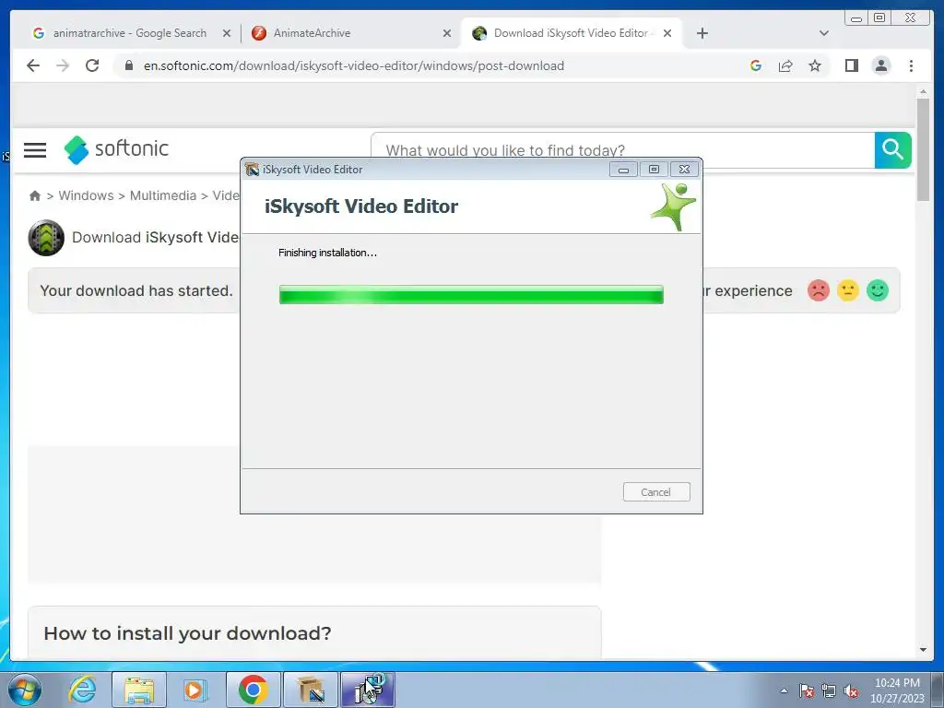The image size is (944, 708).
Task: Open Chrome side panel icon
Action: [851, 65]
